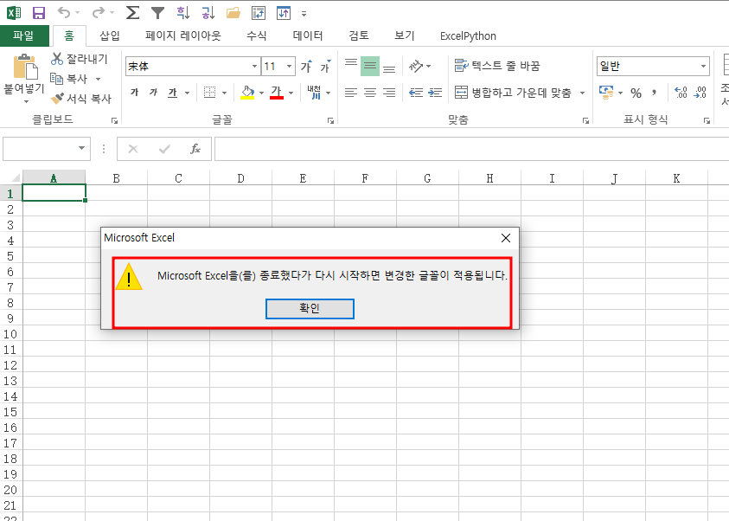Decrease the indent
Viewport: 729px width, 521px height.
click(x=416, y=93)
